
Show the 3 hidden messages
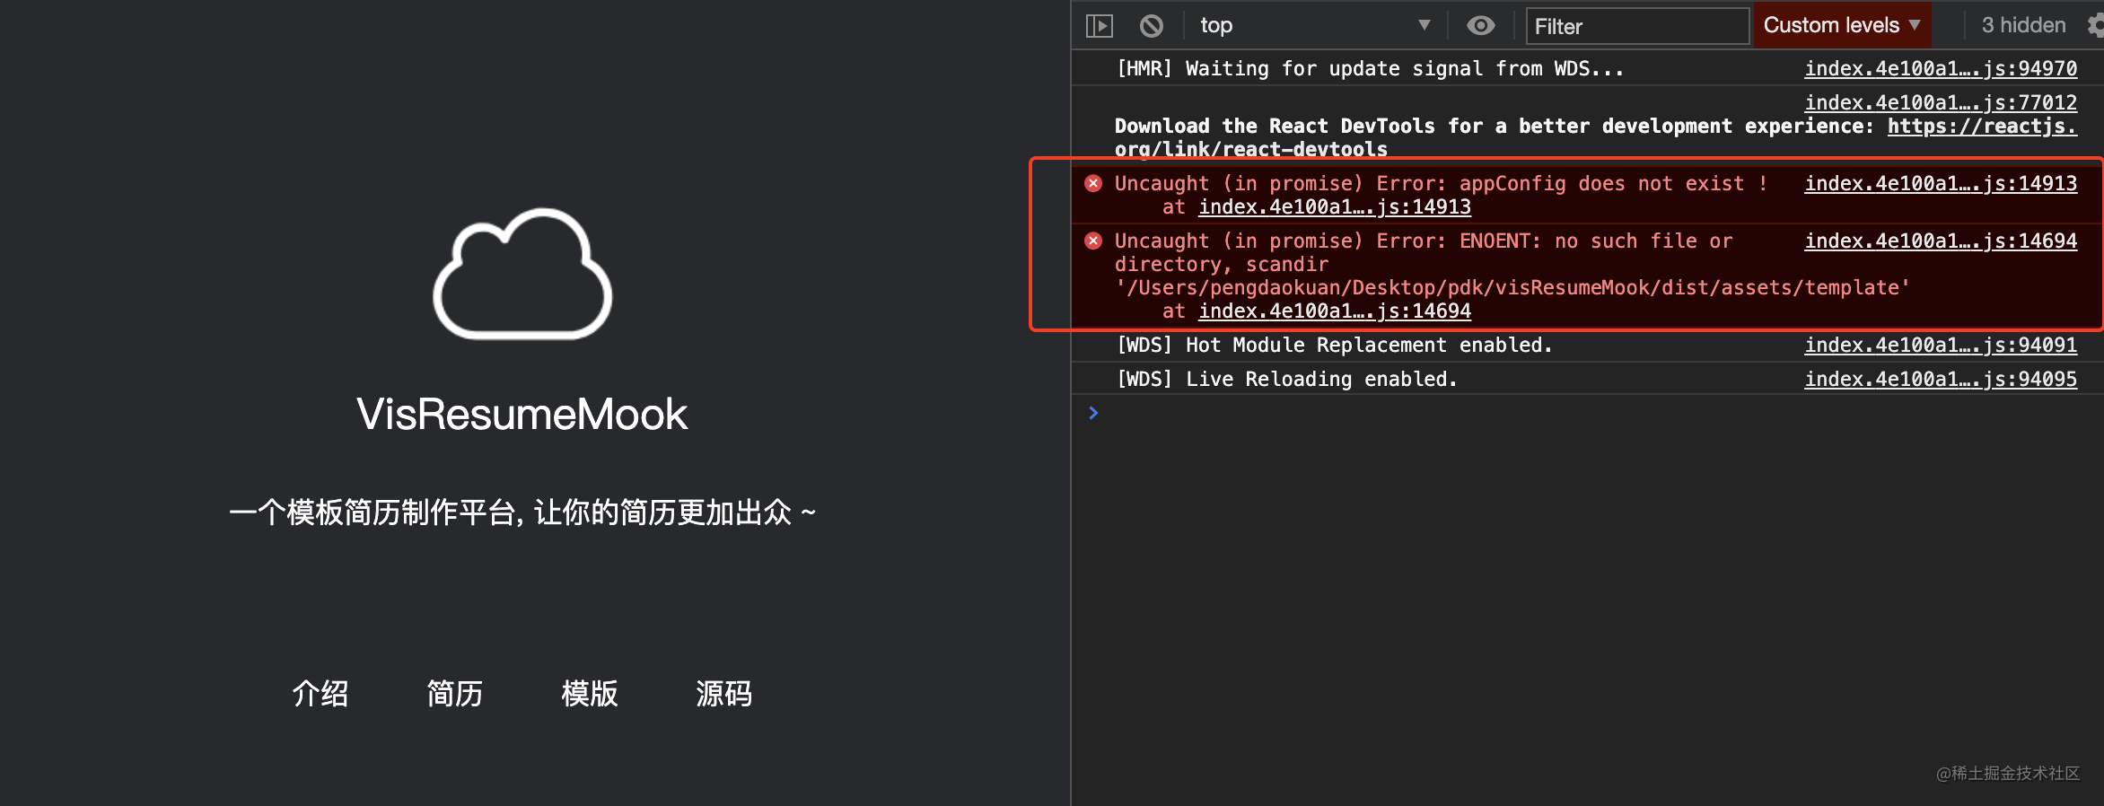2023,26
